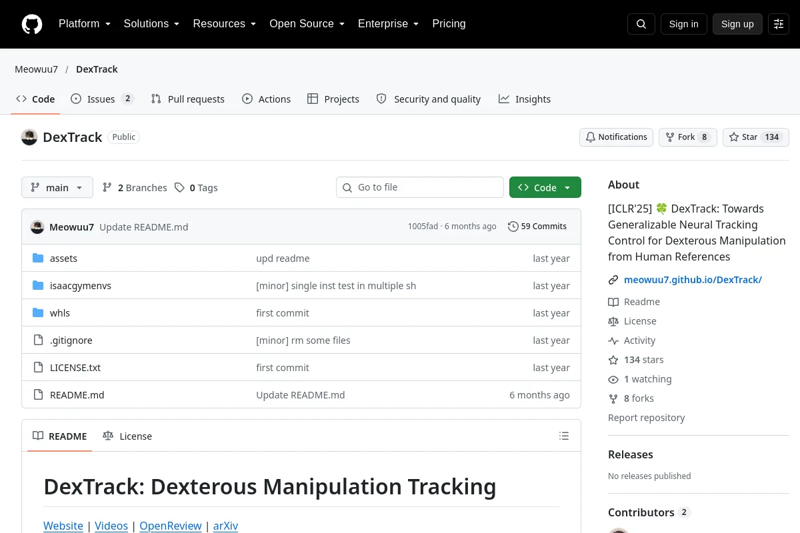
Task: Open the main branch selector dropdown
Action: [57, 188]
